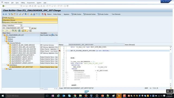Collapse the IF code block at line 5
Screen dimensions: 174x98
(x=66, y=51)
